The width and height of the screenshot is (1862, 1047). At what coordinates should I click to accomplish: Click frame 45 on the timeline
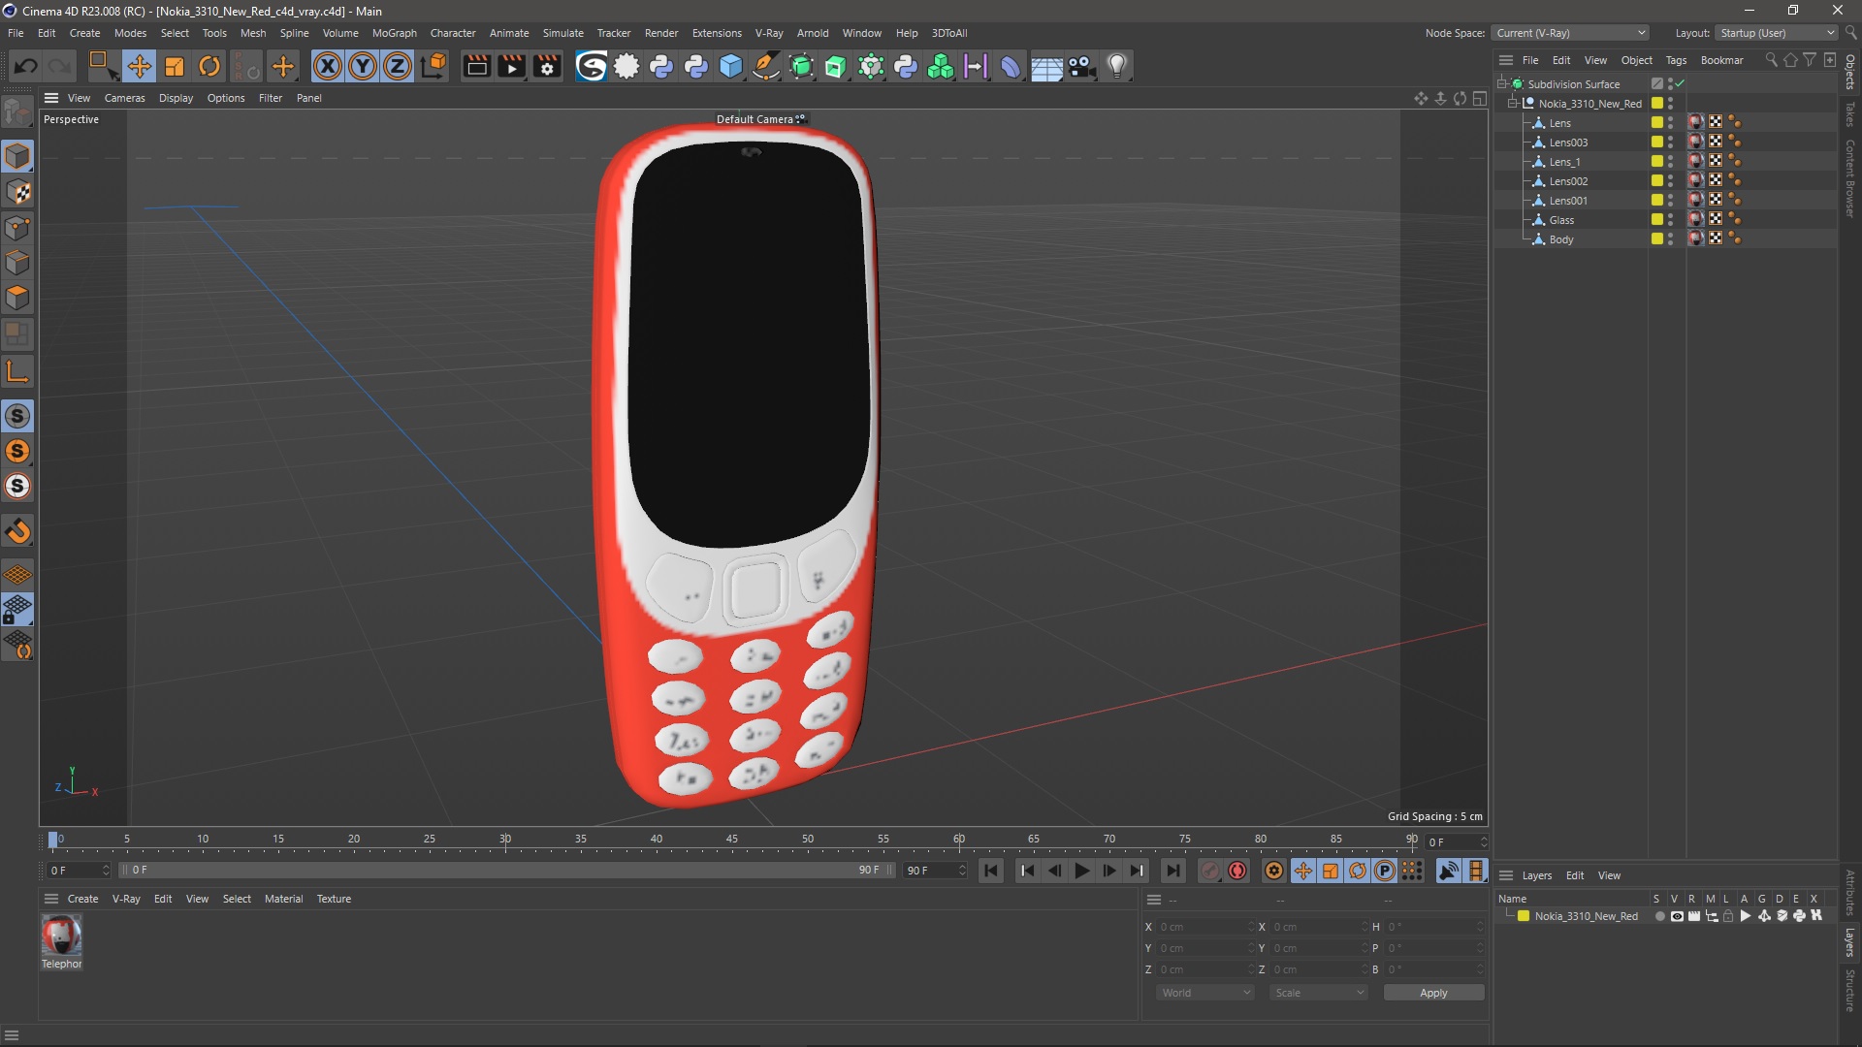click(x=732, y=841)
